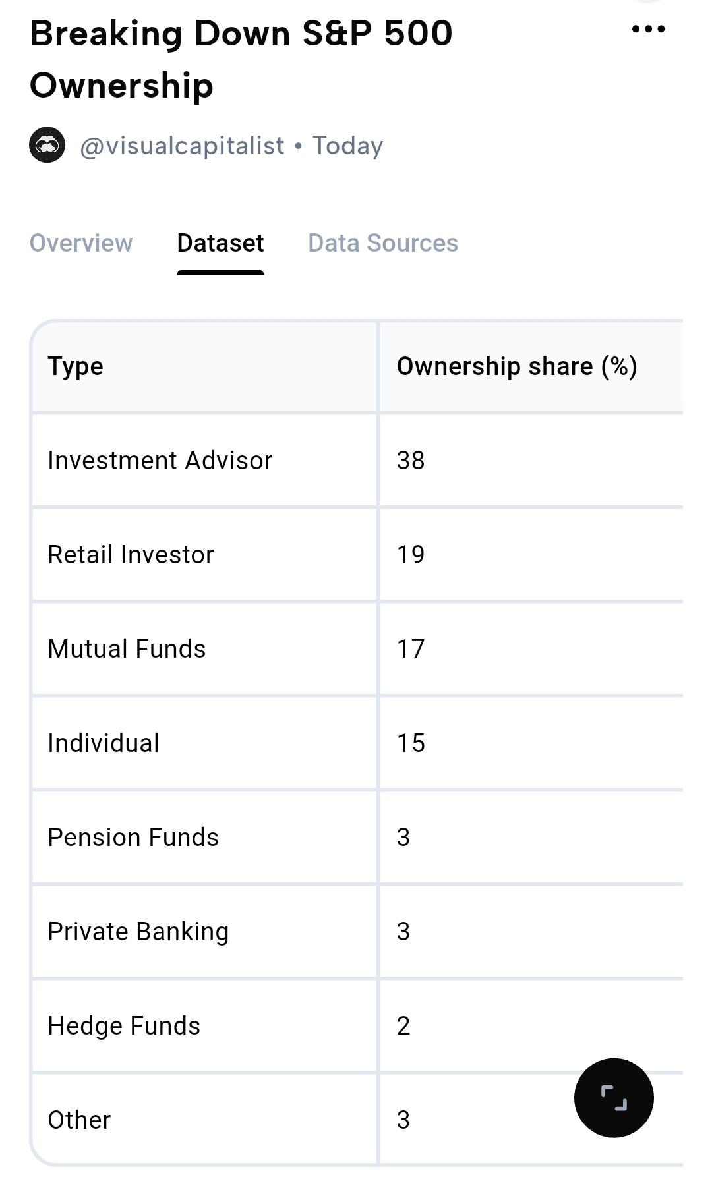Viewport: 712px width, 1194px height.
Task: Select the Mutual Funds cell
Action: pos(204,649)
